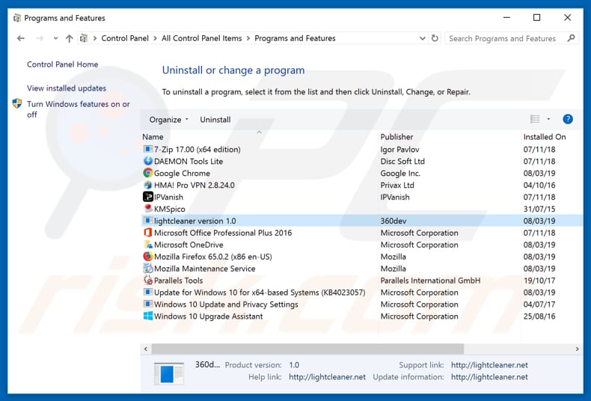Open the view options dropdown arrow
591x401 pixels.
[548, 119]
